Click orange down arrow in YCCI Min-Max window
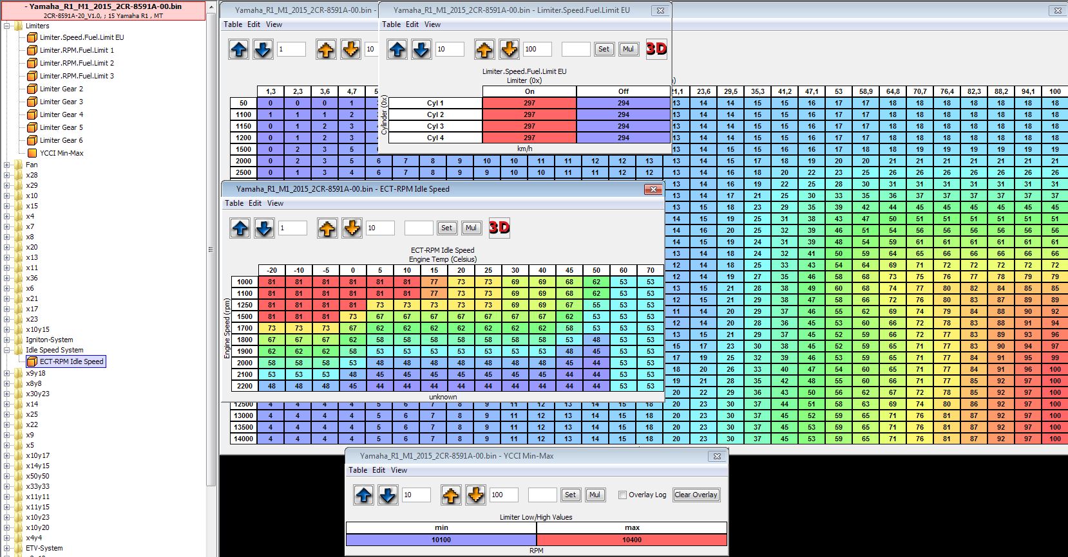 click(x=475, y=495)
